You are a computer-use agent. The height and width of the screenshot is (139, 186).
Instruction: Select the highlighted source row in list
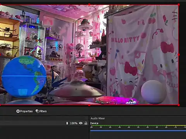pyautogui.click(x=44, y=123)
